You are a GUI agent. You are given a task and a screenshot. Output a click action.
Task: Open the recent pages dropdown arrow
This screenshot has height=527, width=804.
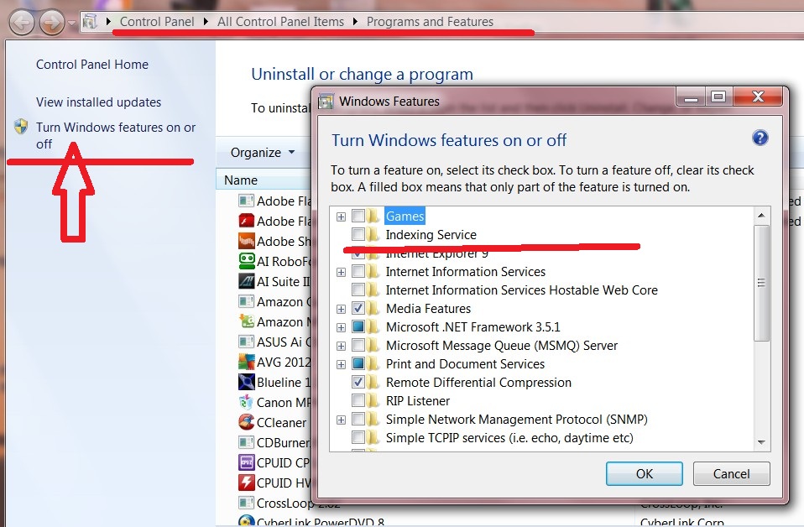(72, 23)
